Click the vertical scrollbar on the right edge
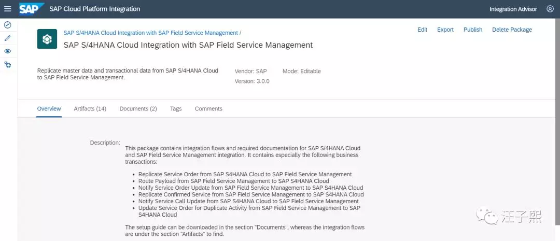The image size is (560, 241). (x=558, y=121)
